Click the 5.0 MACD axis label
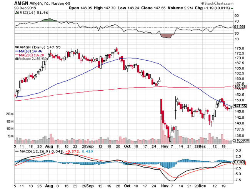250x189 pixels. pos(238,151)
